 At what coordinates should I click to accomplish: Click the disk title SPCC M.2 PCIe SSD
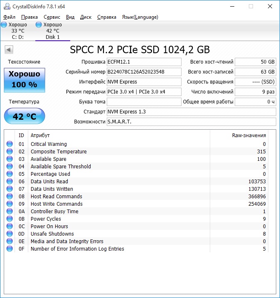(x=140, y=50)
